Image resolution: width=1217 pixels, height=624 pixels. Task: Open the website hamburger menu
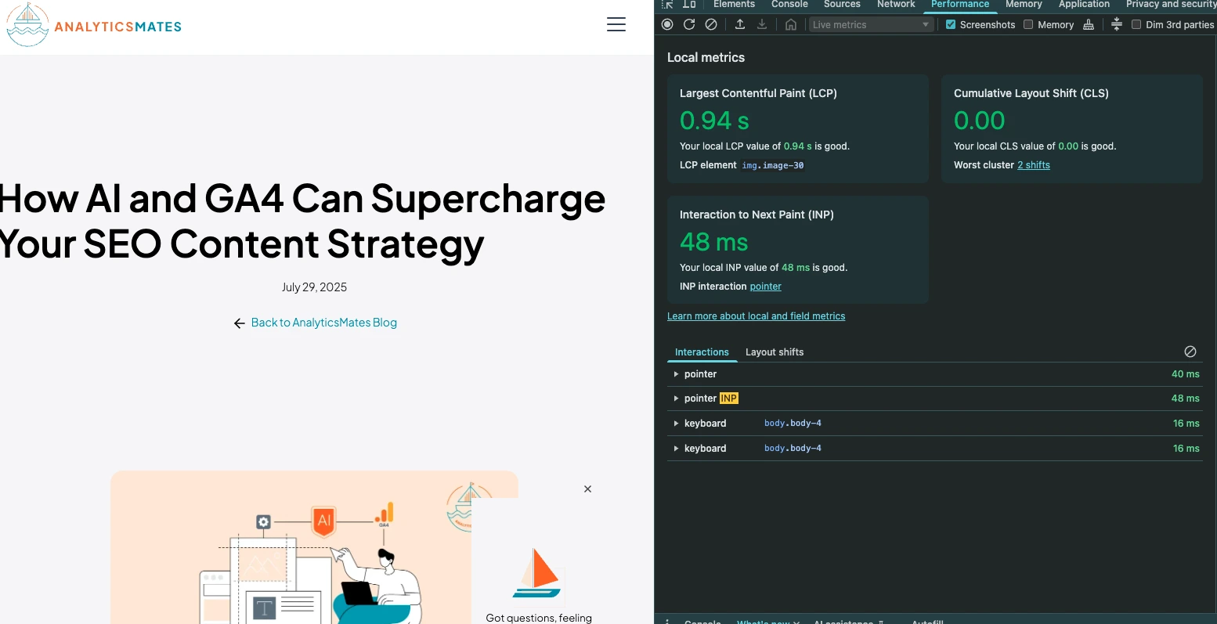click(x=616, y=24)
